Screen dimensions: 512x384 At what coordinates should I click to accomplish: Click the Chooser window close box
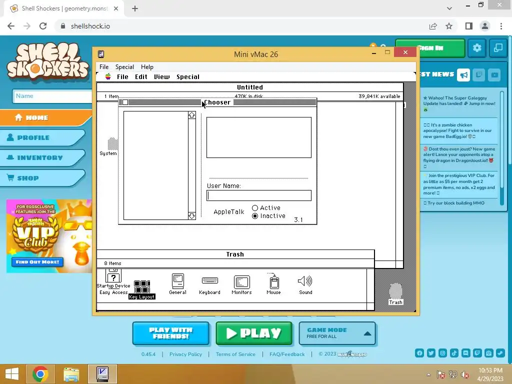[x=125, y=102]
